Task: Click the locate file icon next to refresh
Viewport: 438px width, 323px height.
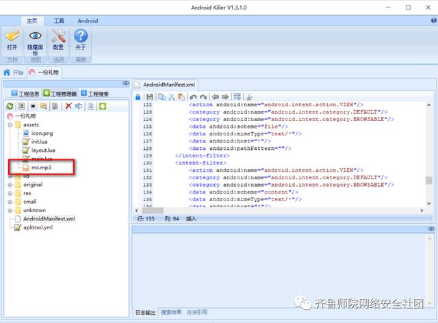Action: click(21, 106)
